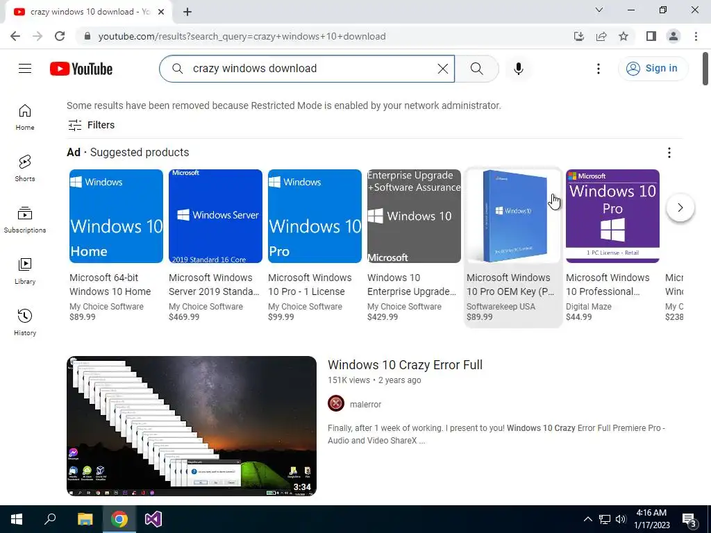Open the ad options three-dot menu
The image size is (711, 533).
(x=669, y=153)
